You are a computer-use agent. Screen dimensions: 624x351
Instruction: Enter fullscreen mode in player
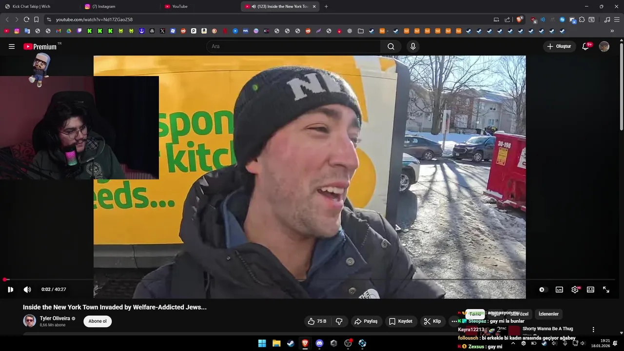pyautogui.click(x=606, y=290)
